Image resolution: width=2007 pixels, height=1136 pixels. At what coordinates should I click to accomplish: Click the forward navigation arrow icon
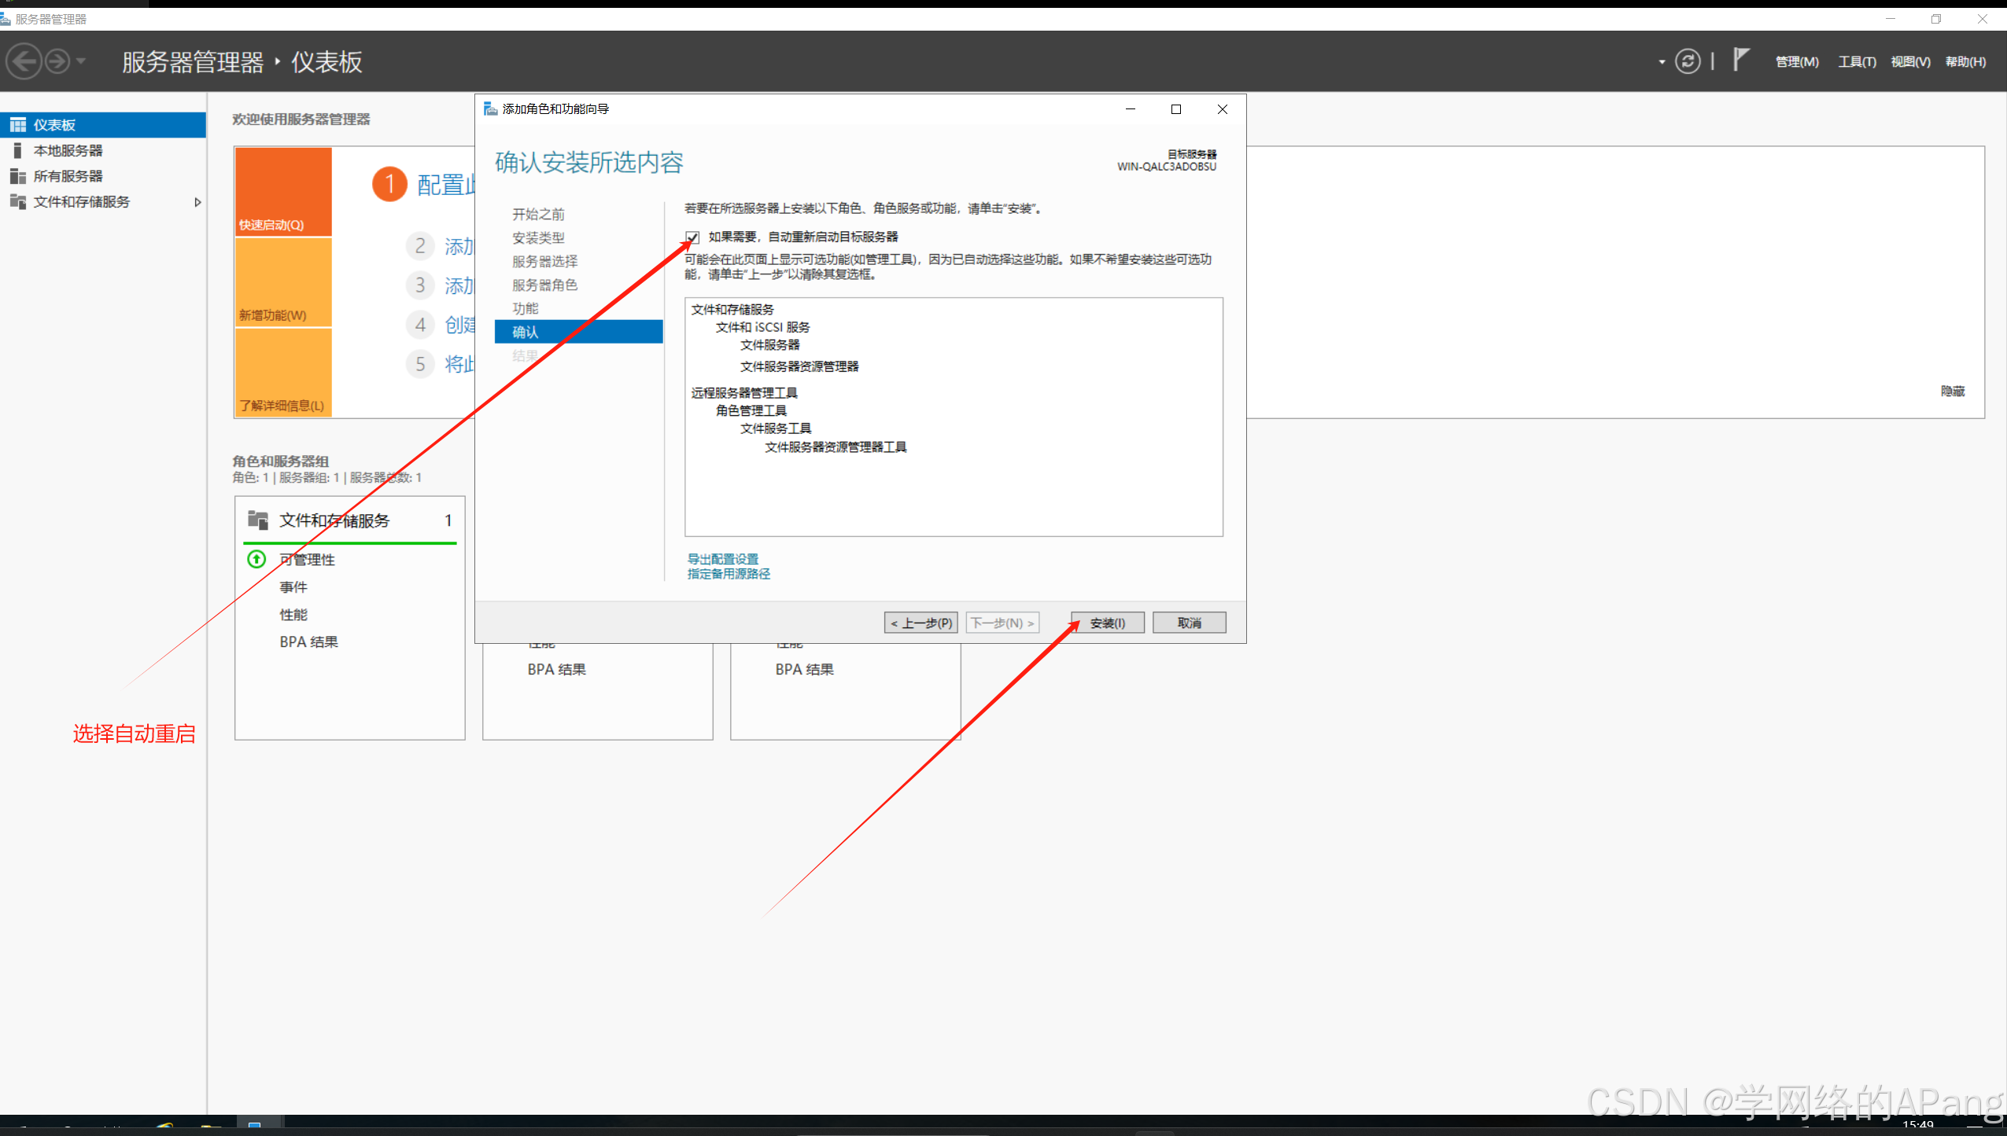point(57,61)
